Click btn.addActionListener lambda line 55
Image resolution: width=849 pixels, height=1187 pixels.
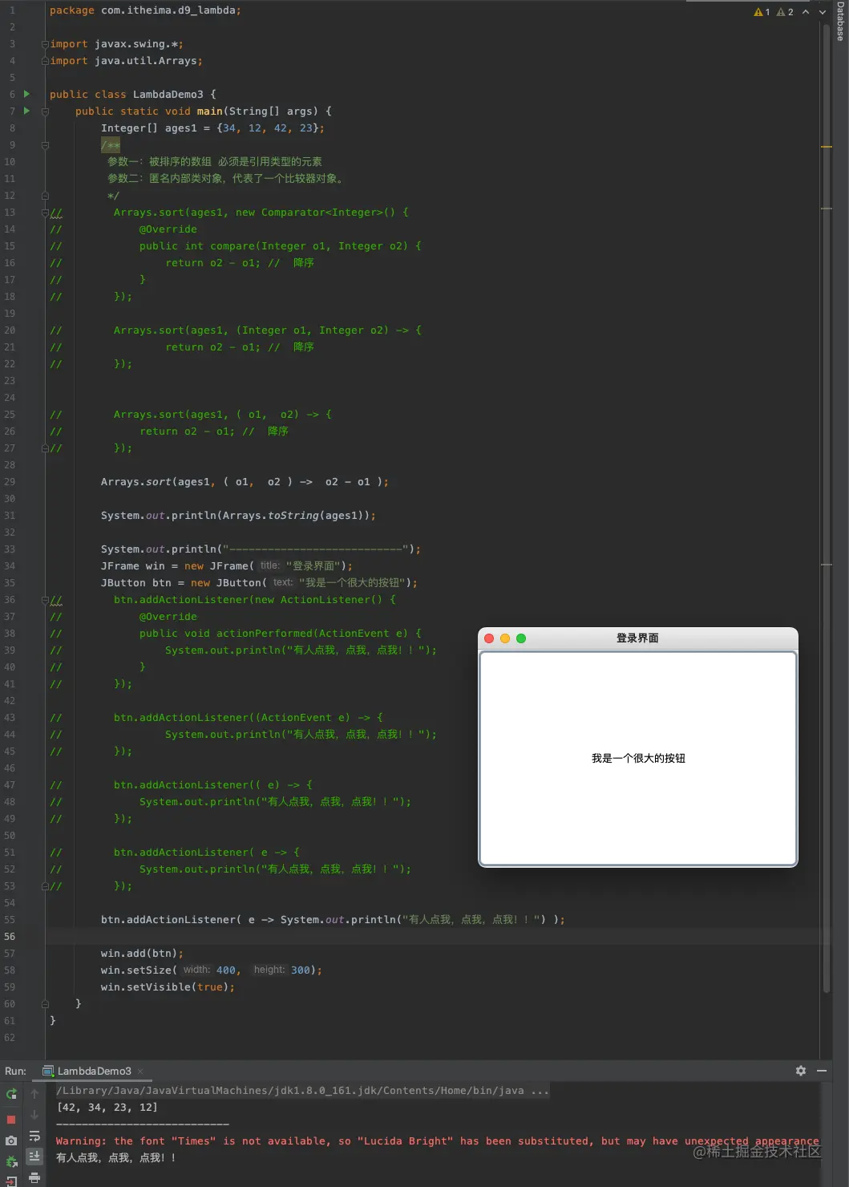point(333,920)
